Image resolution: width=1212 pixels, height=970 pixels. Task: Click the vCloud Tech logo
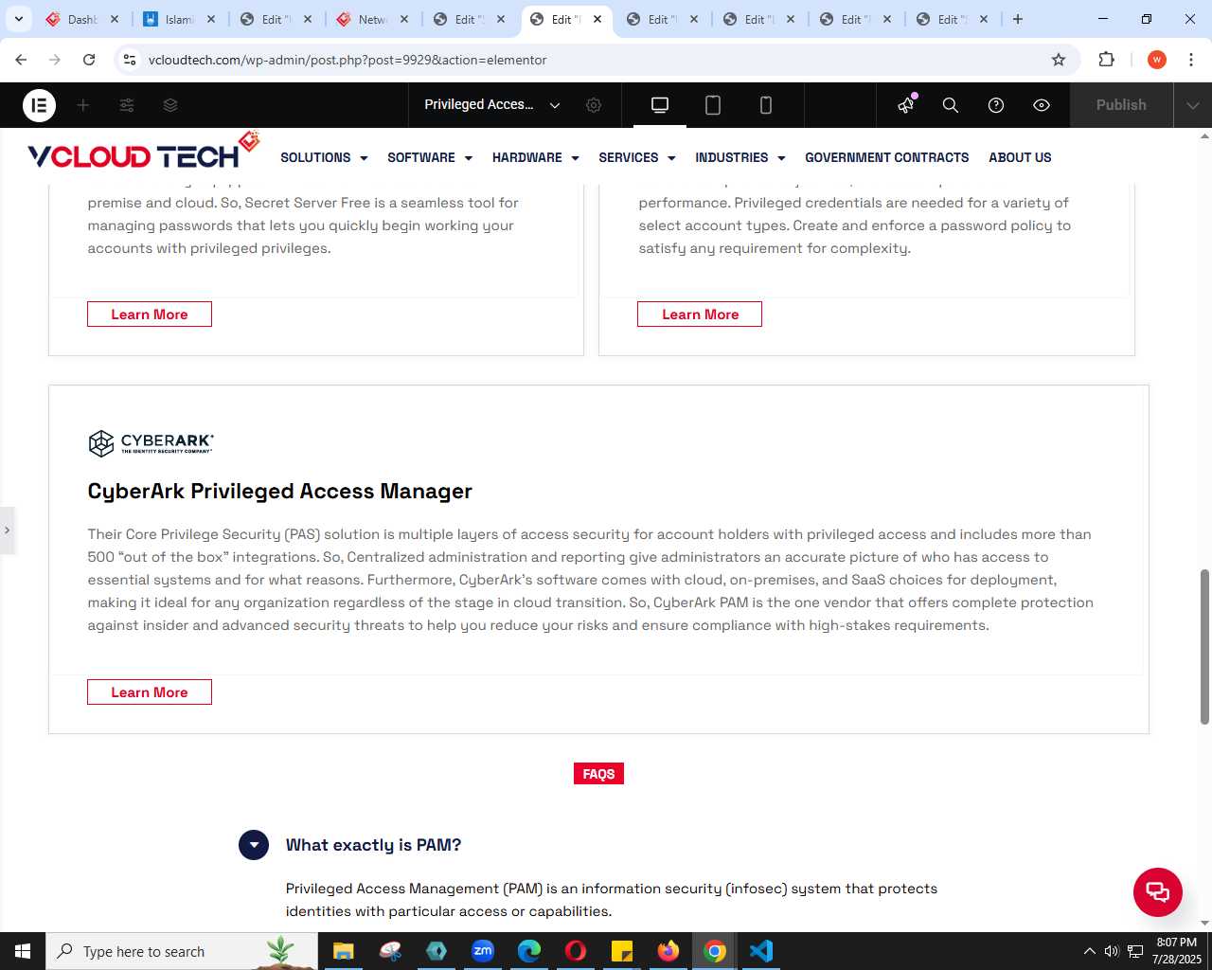[143, 152]
